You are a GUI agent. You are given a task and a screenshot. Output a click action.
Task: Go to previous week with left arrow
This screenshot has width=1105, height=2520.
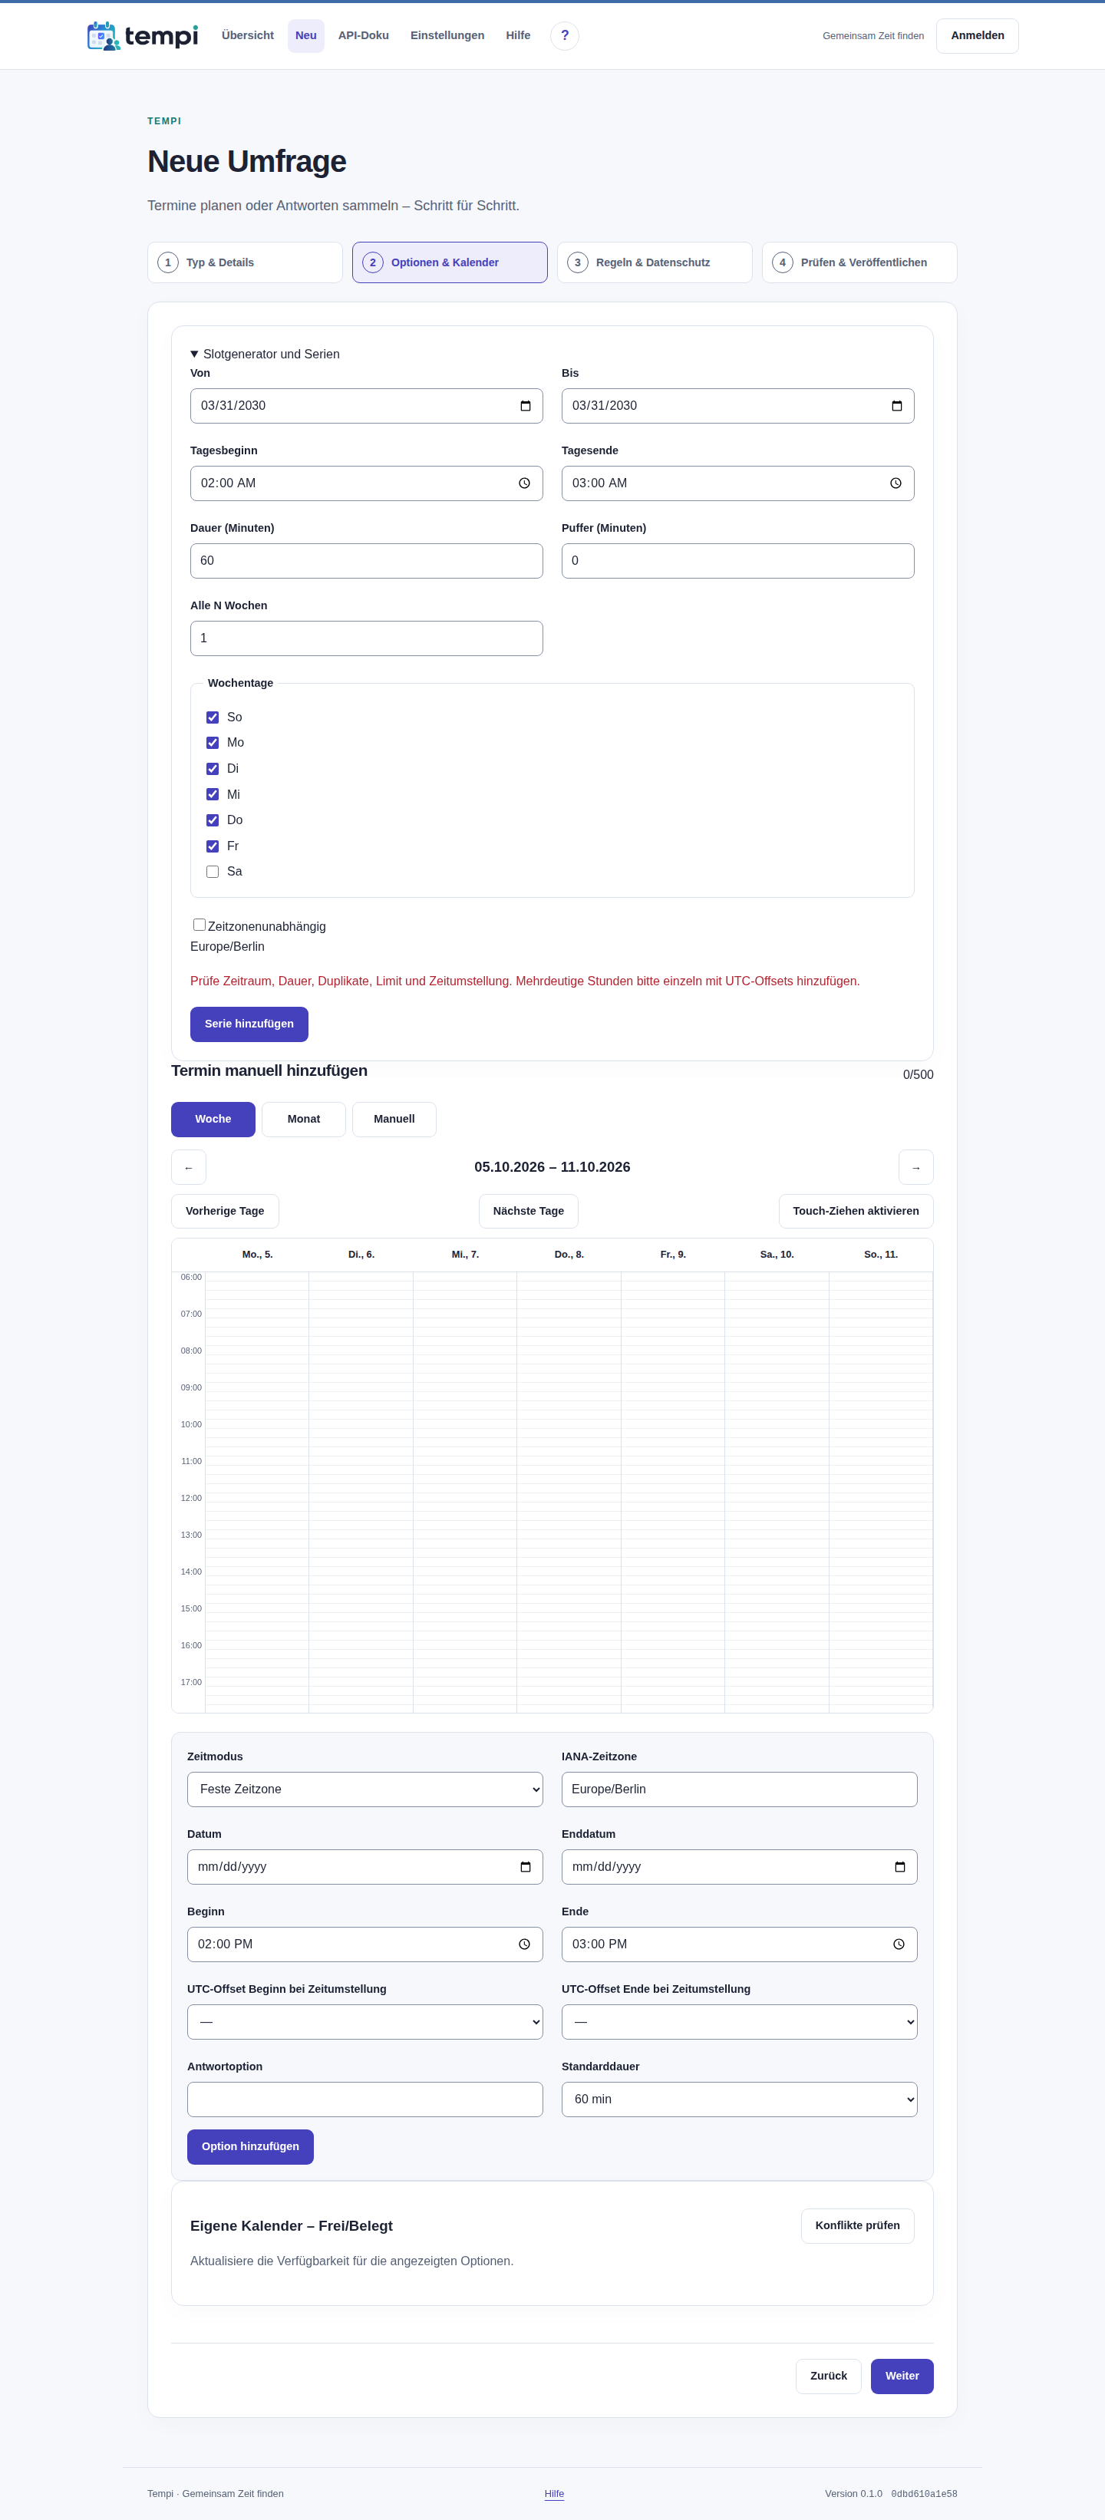tap(189, 1167)
